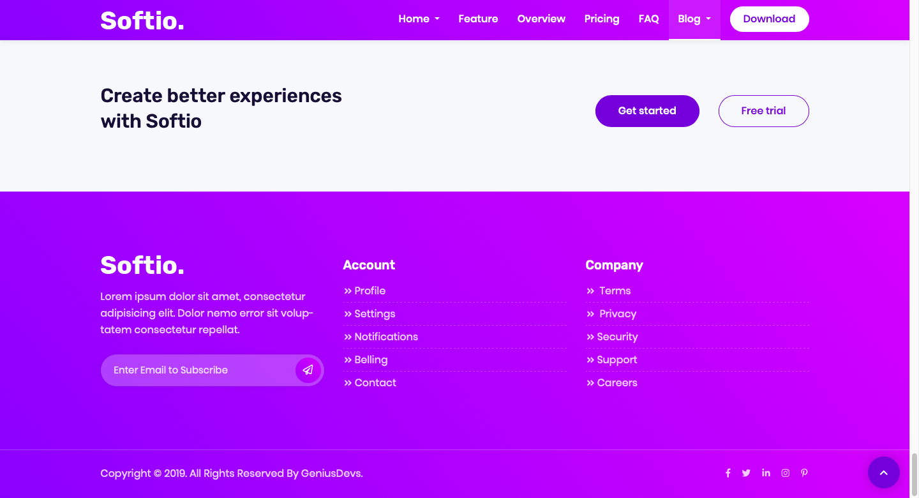The width and height of the screenshot is (919, 498).
Task: Click the Get started button
Action: point(647,111)
